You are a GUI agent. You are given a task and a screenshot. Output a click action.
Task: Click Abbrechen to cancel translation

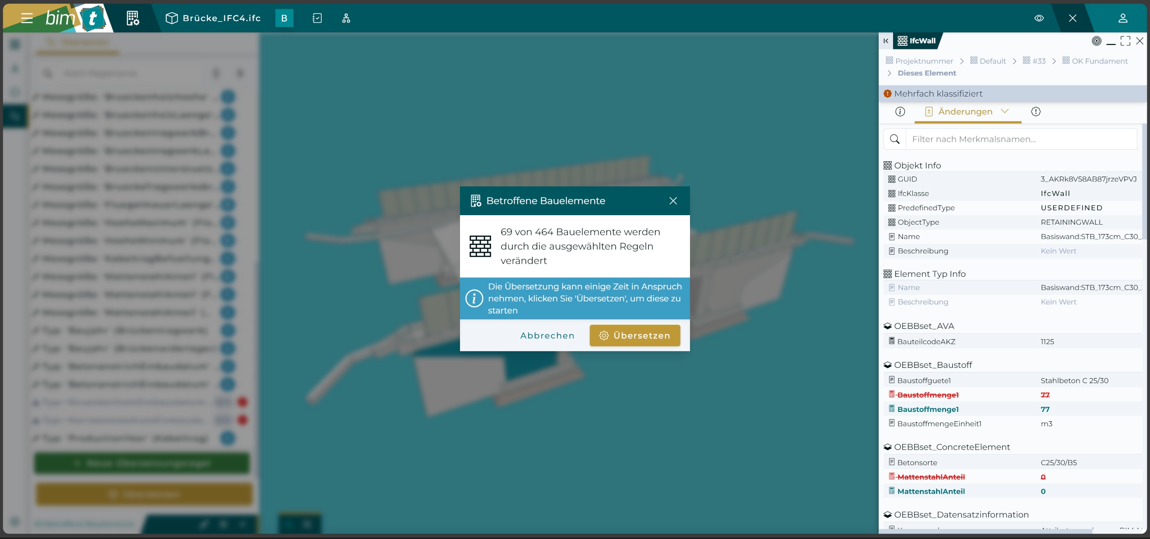click(x=547, y=336)
